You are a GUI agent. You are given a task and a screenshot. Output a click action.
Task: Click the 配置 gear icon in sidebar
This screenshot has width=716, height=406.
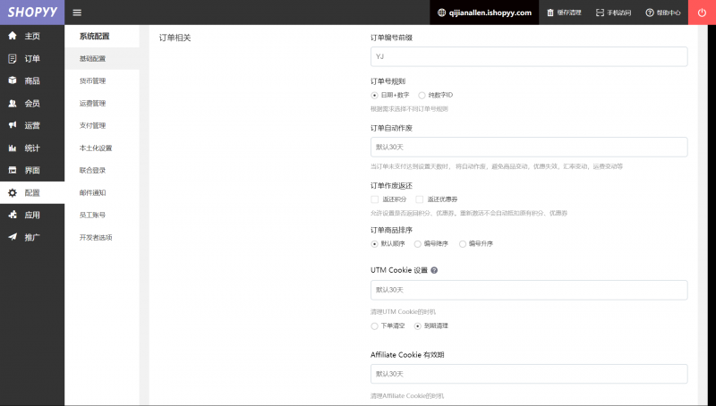pyautogui.click(x=13, y=192)
